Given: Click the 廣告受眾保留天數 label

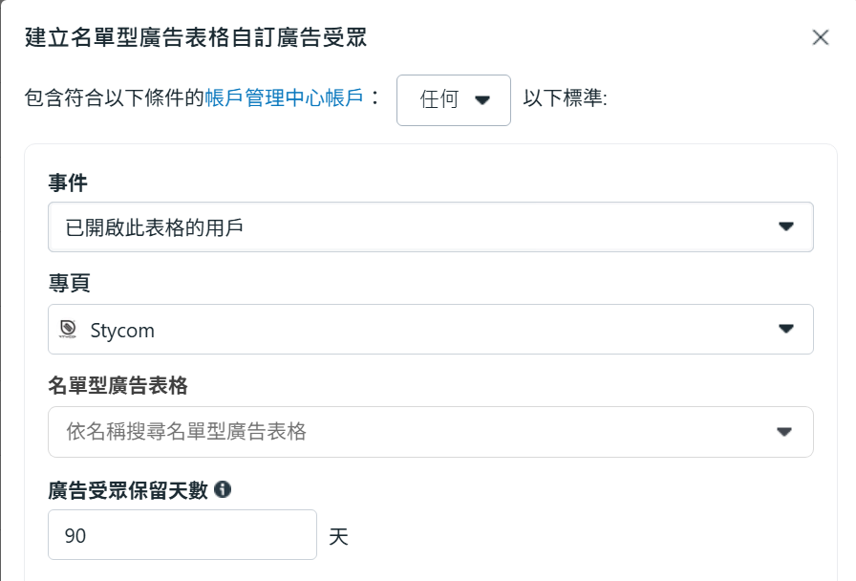Looking at the screenshot, I should coord(127,490).
